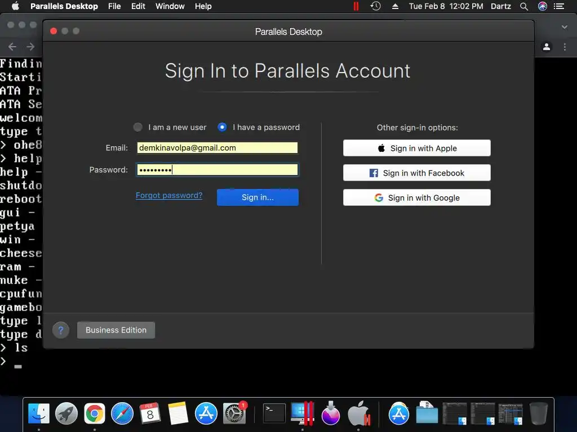Choose Sign in with Google
Image resolution: width=577 pixels, height=432 pixels.
pyautogui.click(x=417, y=197)
